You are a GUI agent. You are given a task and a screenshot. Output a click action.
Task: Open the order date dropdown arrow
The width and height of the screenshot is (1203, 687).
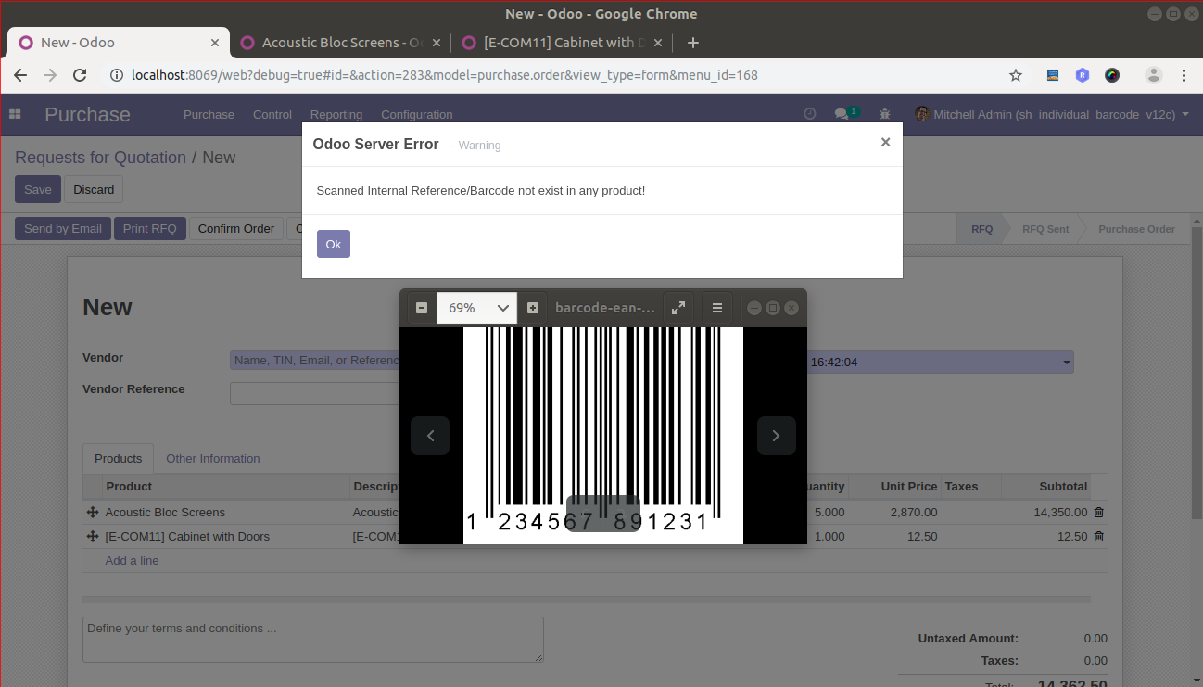tap(1067, 363)
